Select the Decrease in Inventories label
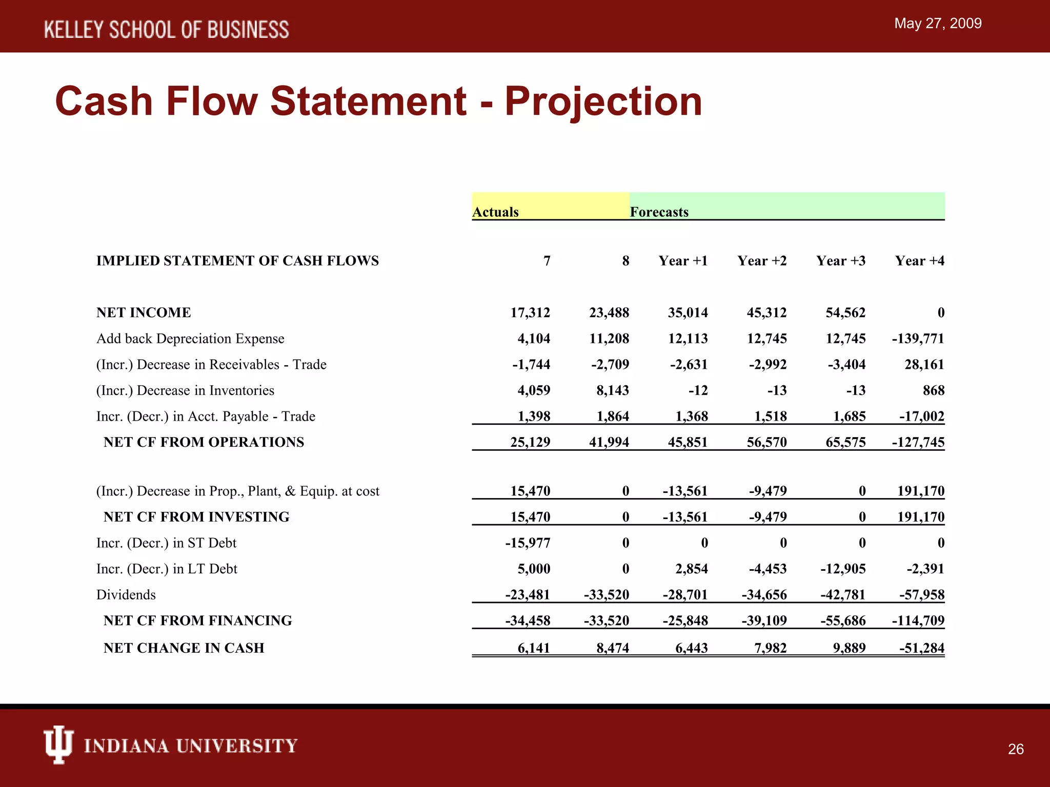The width and height of the screenshot is (1050, 787). tap(185, 391)
